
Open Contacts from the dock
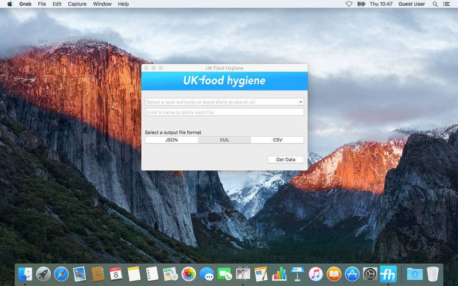pos(97,274)
